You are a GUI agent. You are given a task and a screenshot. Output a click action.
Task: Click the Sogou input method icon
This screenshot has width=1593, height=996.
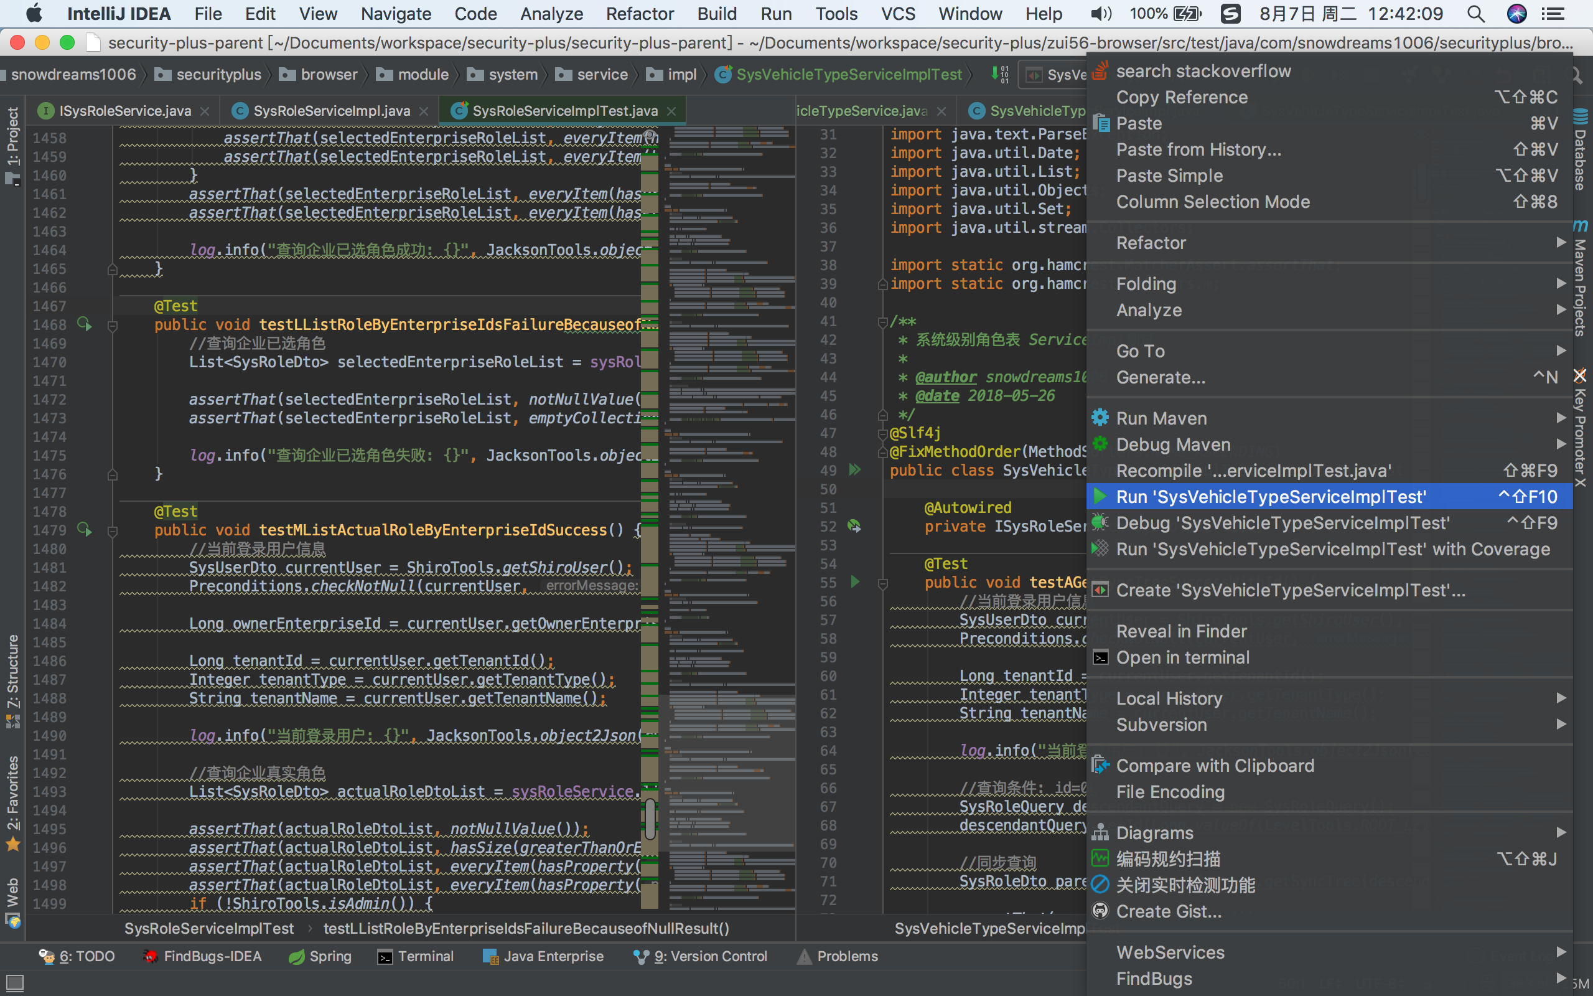click(x=1230, y=14)
